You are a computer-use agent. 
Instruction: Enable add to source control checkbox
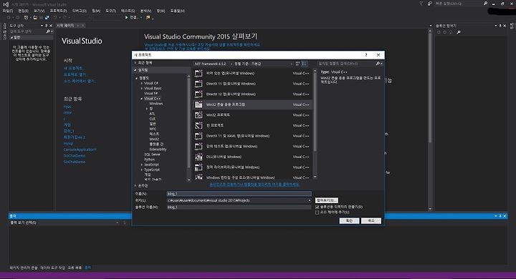(317, 212)
